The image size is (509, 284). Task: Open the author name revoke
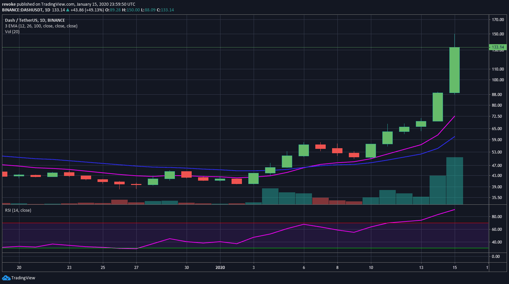tap(9, 4)
